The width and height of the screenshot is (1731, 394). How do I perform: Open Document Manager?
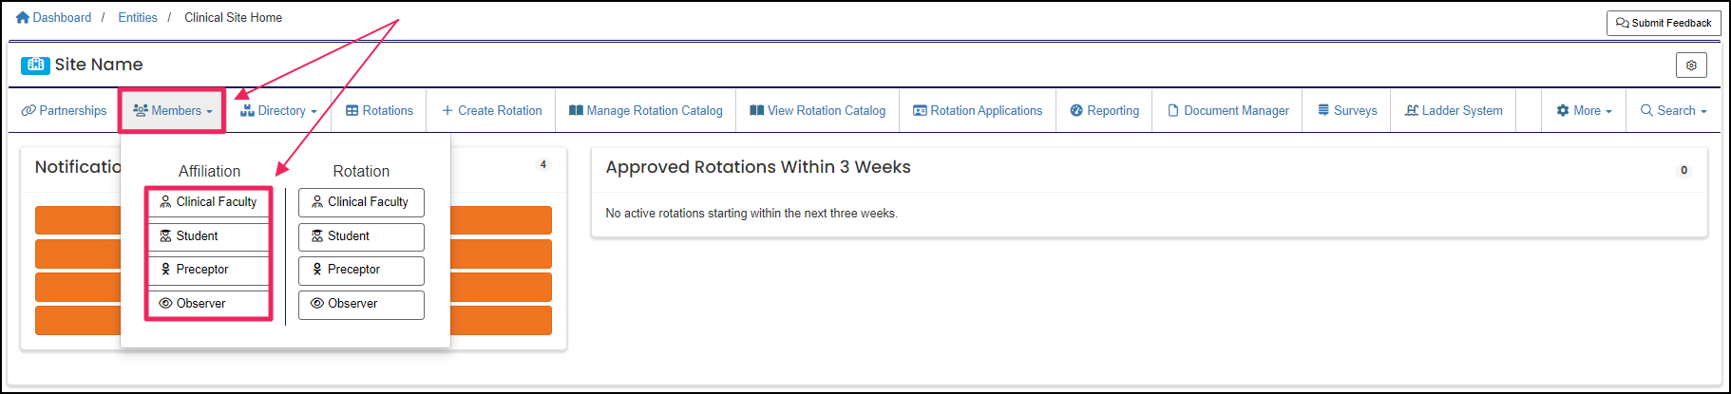[1227, 110]
